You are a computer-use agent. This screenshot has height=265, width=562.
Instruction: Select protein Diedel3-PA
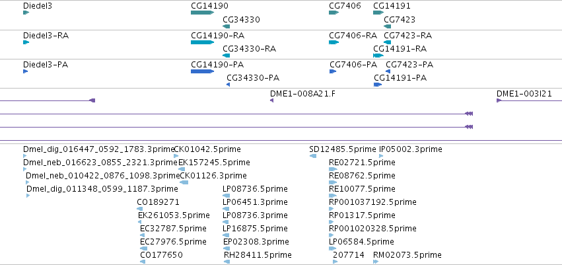pos(46,65)
